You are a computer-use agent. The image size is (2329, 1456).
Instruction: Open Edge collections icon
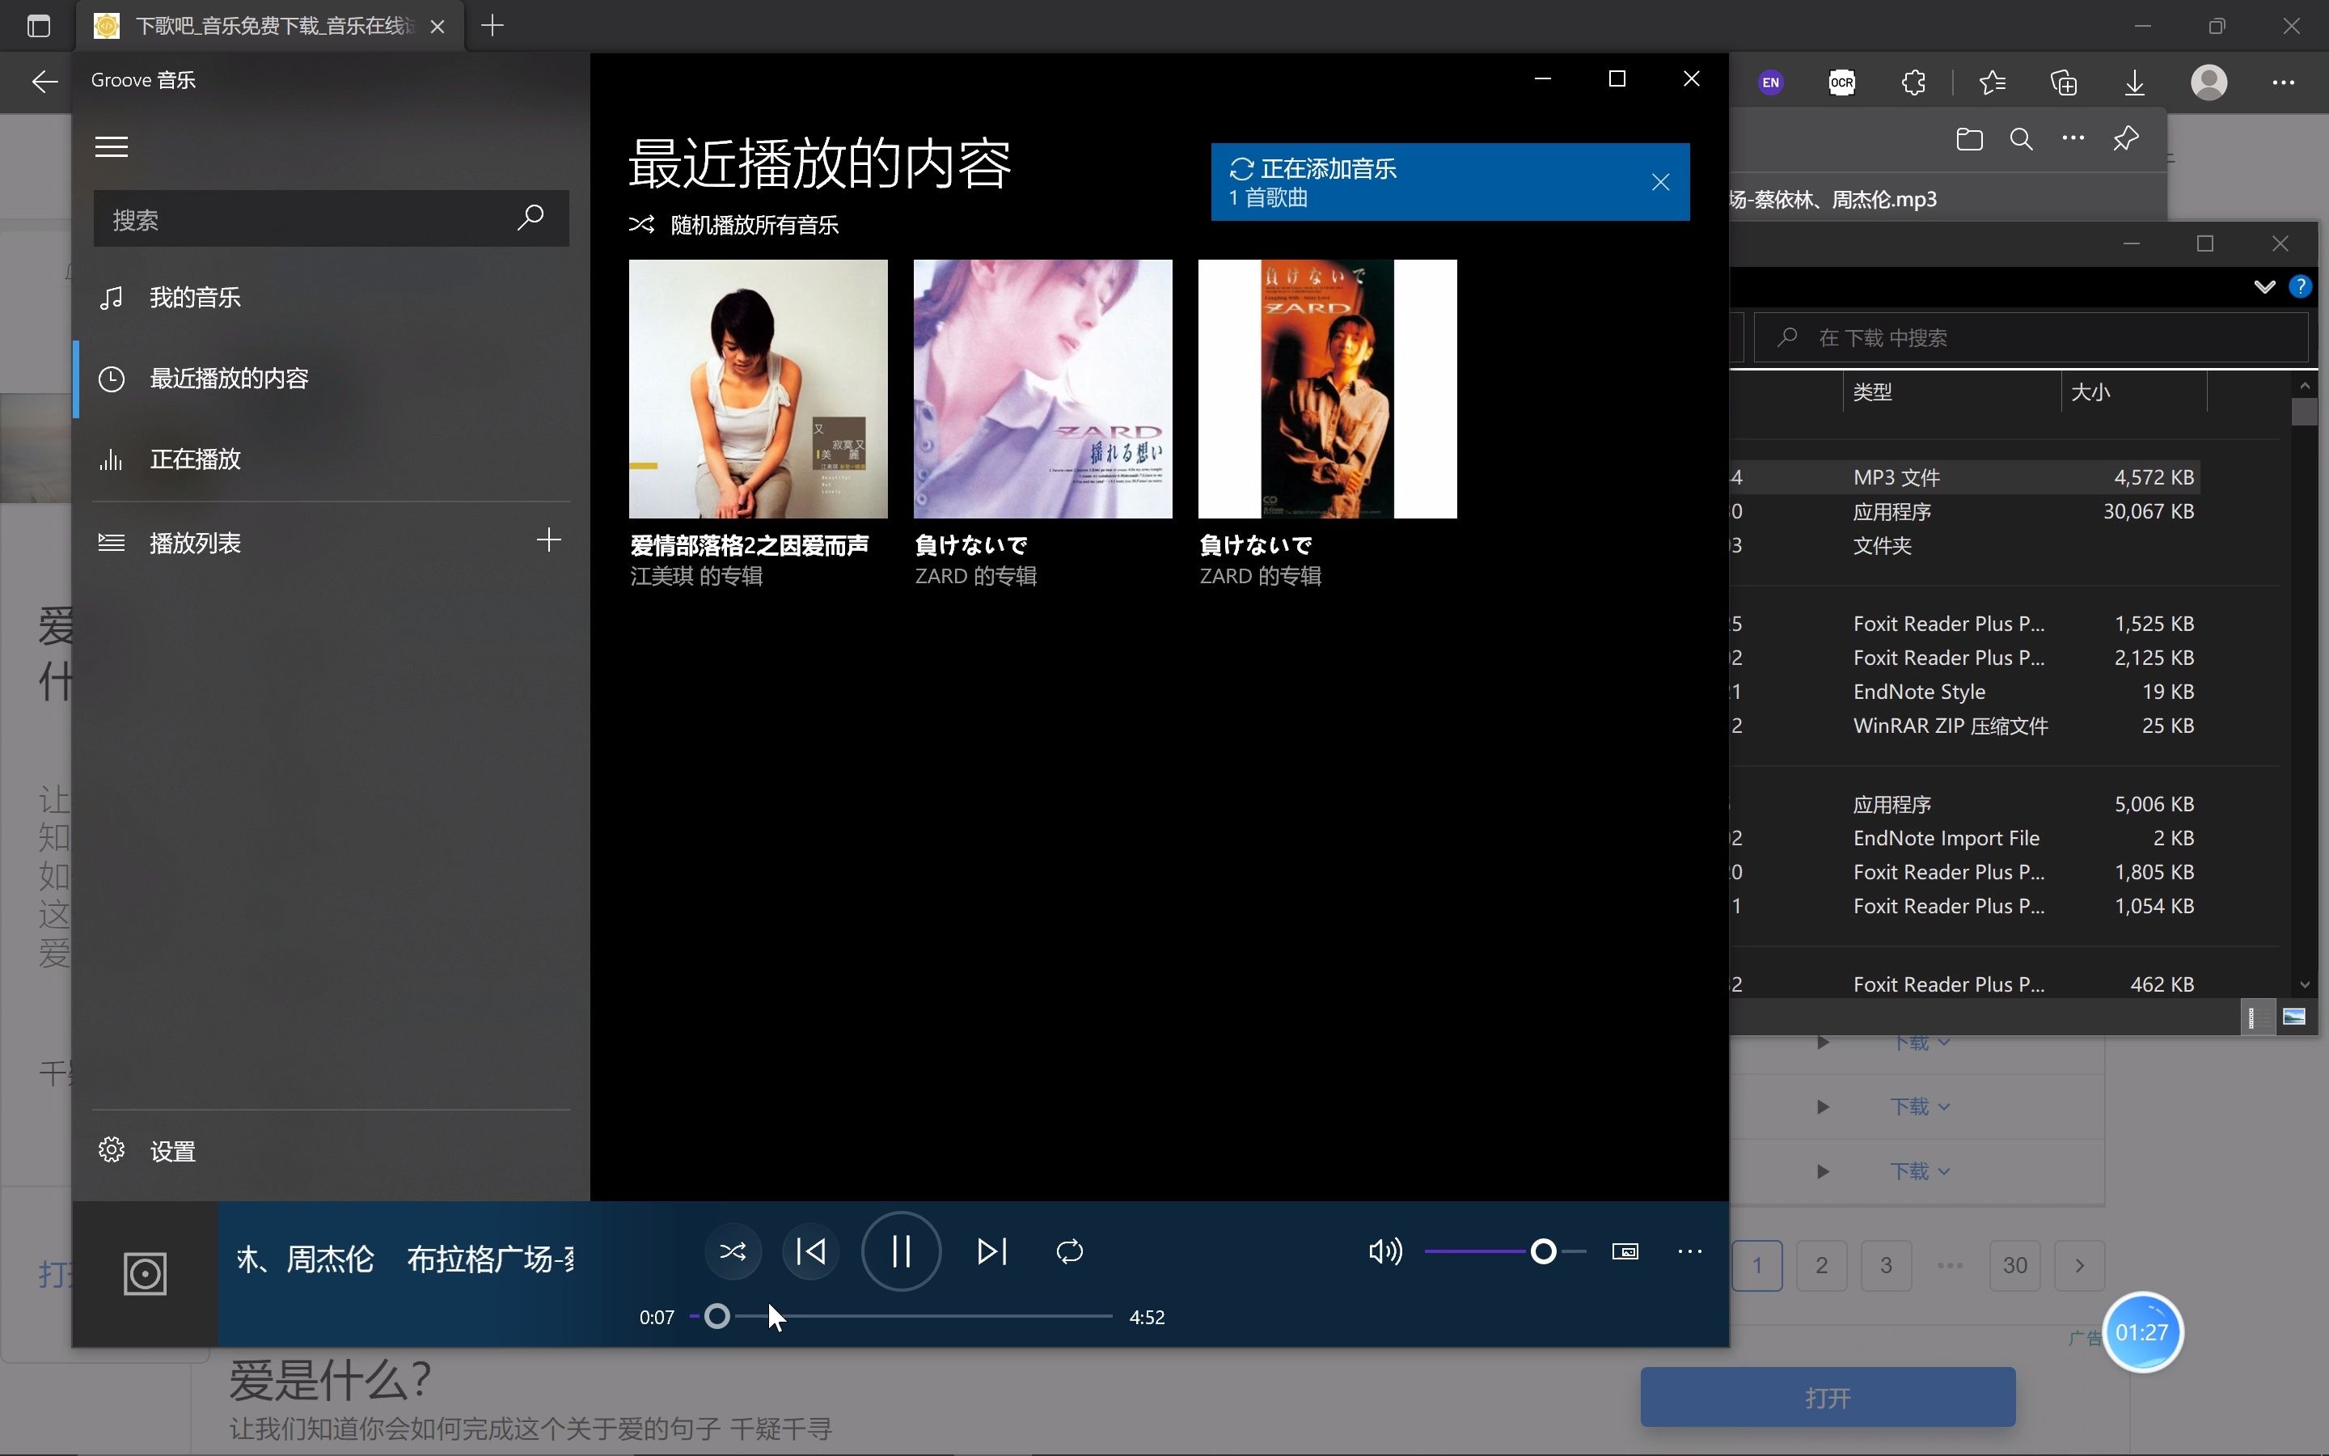pos(2064,83)
